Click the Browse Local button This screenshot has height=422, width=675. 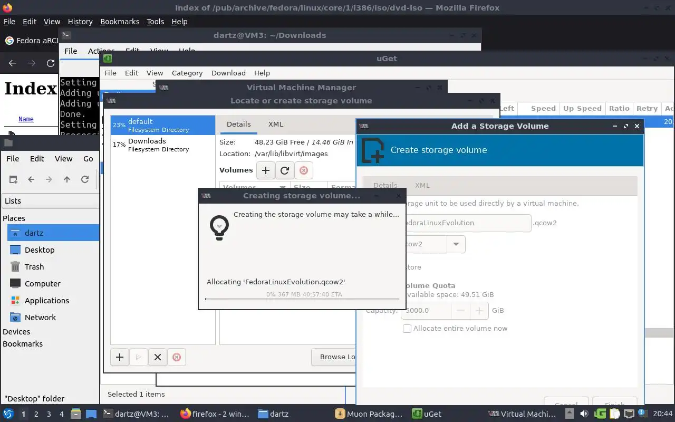334,357
